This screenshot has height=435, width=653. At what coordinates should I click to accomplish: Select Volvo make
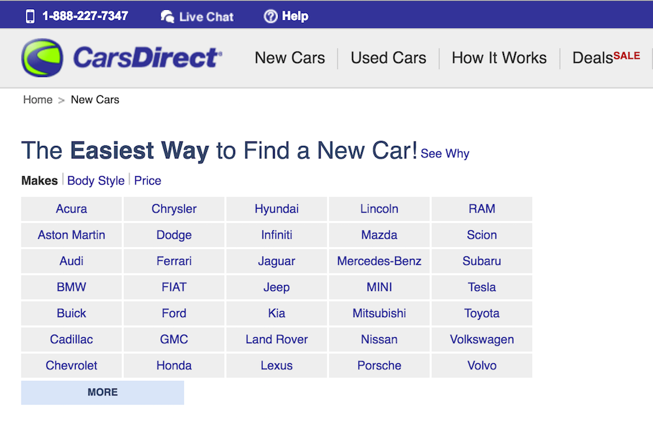482,366
